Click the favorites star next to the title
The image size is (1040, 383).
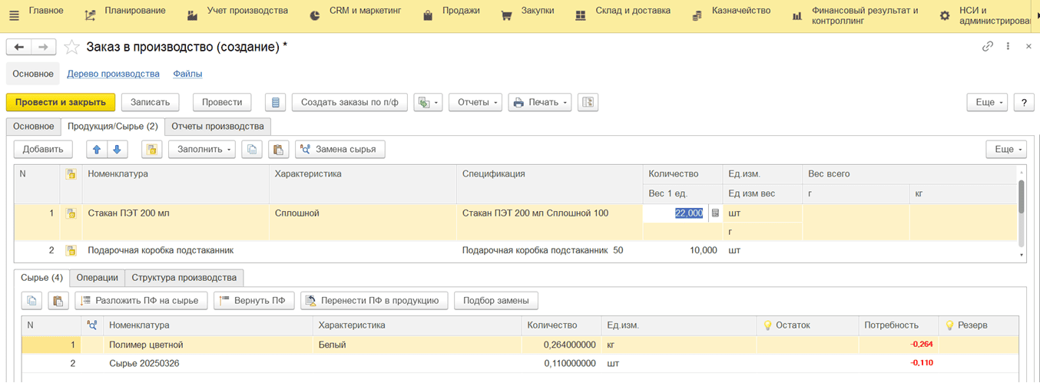[71, 48]
